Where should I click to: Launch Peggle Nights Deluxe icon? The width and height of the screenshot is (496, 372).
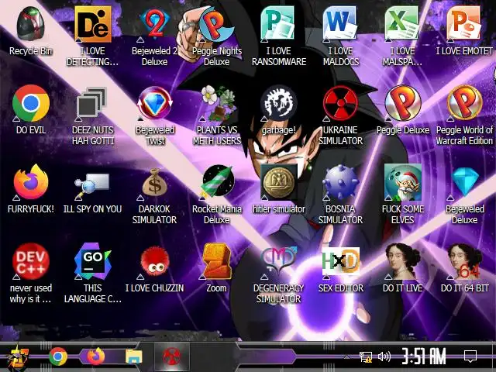[217, 24]
